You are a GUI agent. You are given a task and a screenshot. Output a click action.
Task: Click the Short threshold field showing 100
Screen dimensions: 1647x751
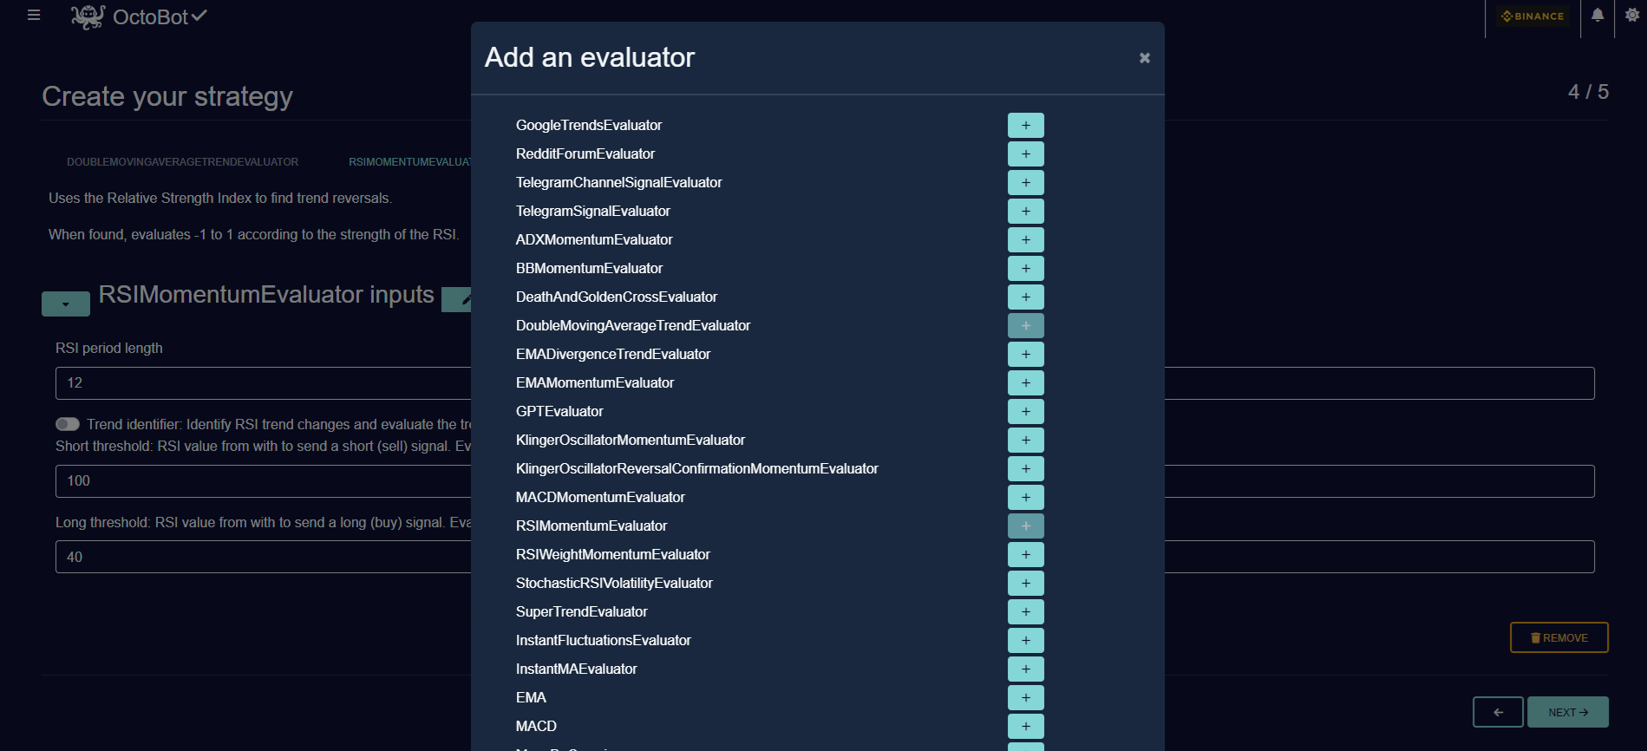pyautogui.click(x=263, y=481)
